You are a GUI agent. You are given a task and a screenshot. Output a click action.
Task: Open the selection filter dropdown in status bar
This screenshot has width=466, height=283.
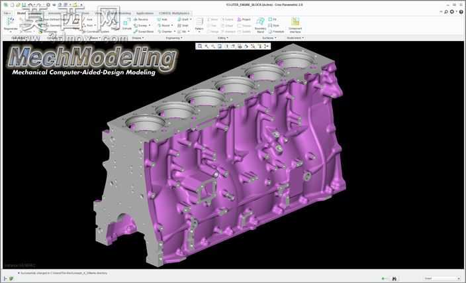[442, 278]
